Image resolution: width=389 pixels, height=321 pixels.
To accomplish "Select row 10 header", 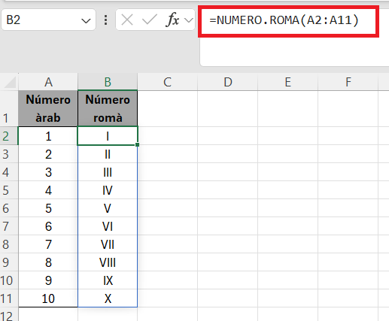I will (x=9, y=280).
